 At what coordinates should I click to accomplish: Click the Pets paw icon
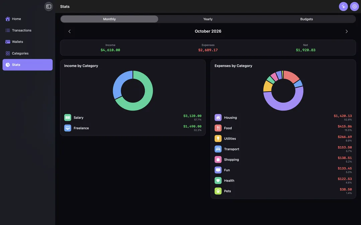pos(218,191)
